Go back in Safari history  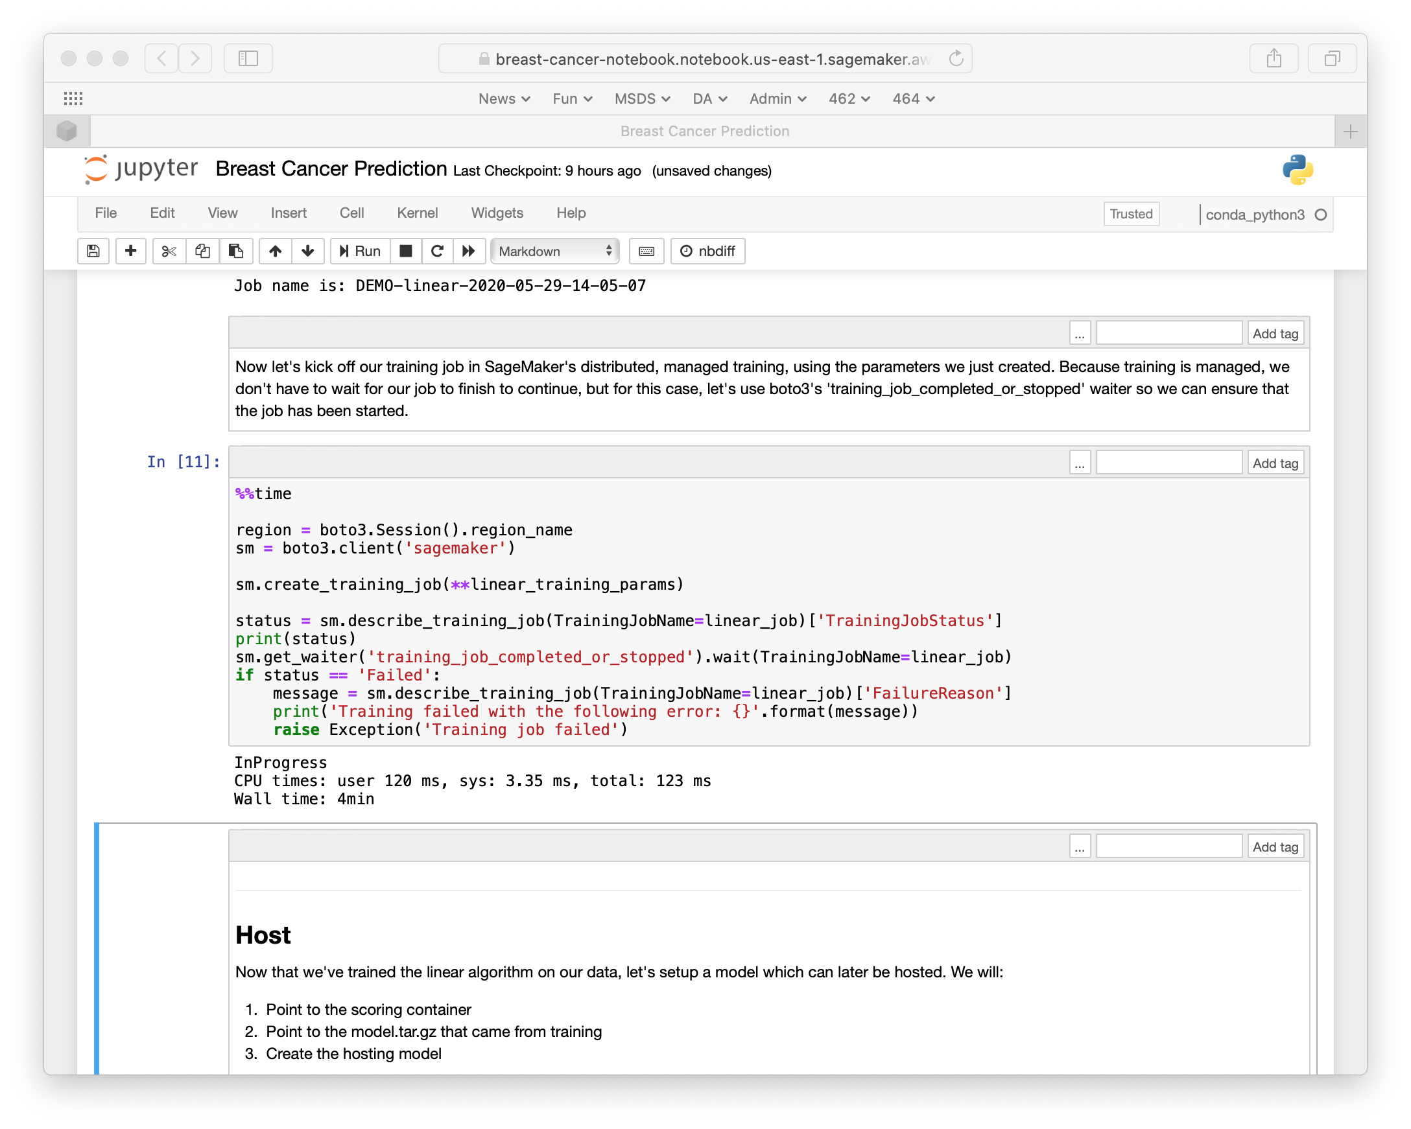pyautogui.click(x=161, y=59)
